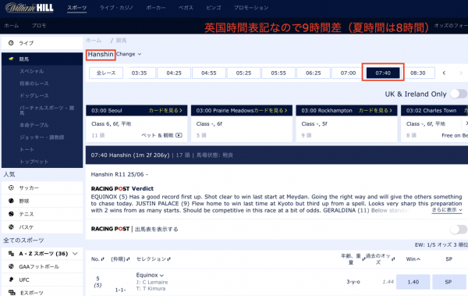Sort by the 過去のオッズ column

tap(381, 259)
